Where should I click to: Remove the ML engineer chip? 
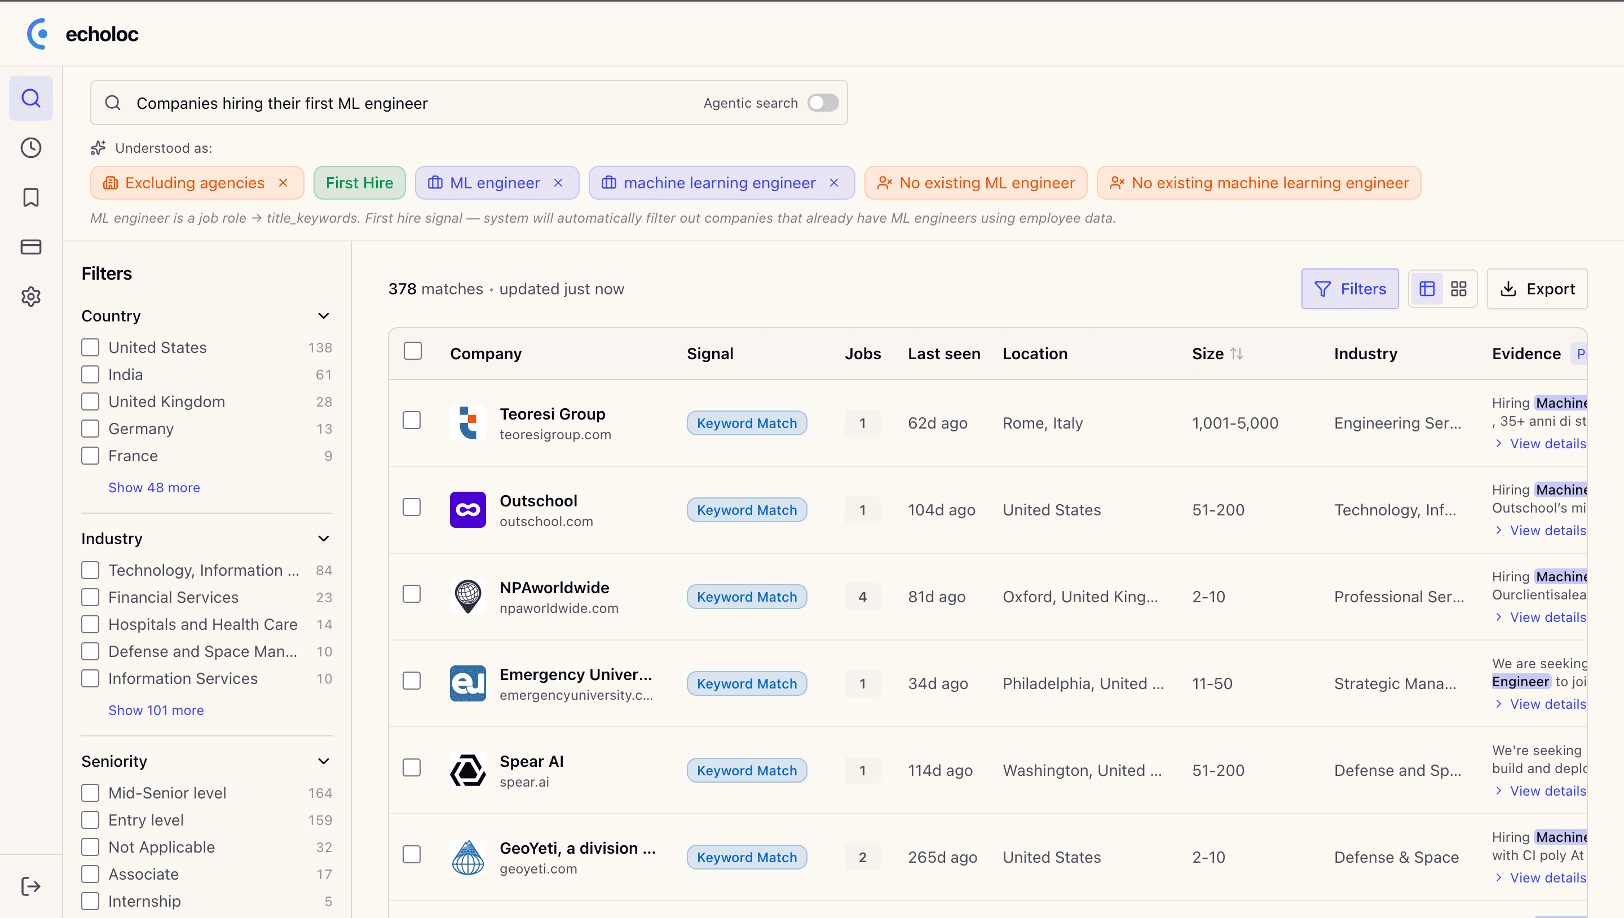pos(558,183)
